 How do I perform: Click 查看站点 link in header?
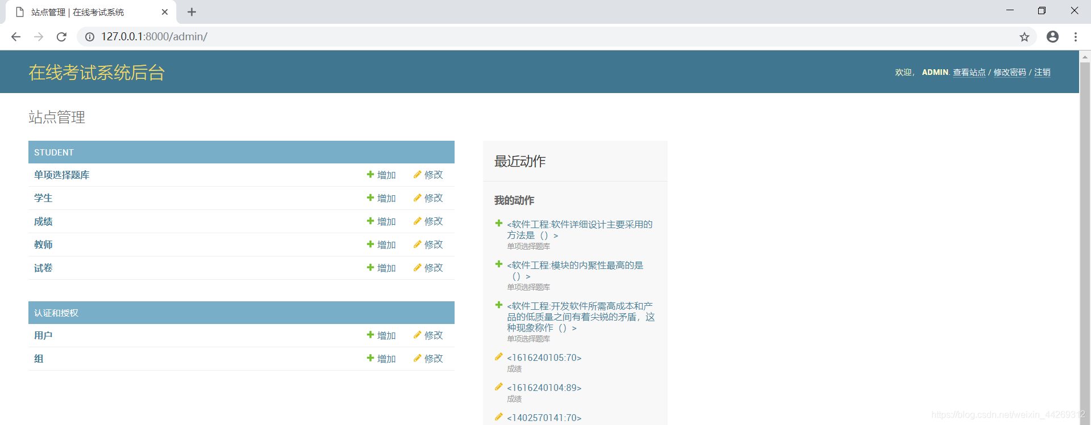pos(969,72)
